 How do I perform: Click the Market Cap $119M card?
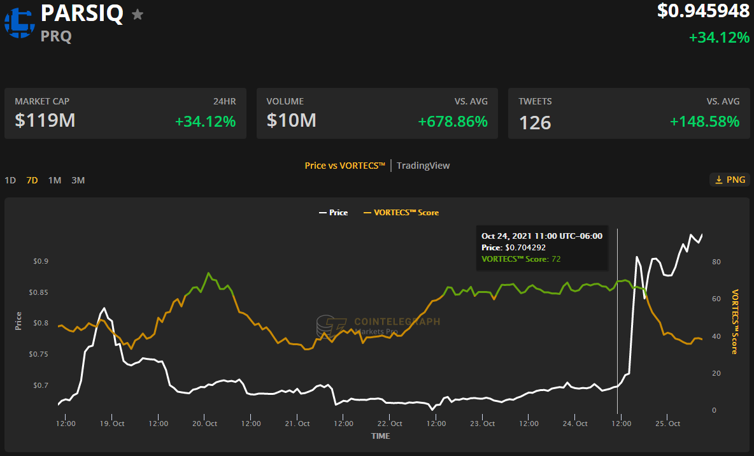(125, 113)
